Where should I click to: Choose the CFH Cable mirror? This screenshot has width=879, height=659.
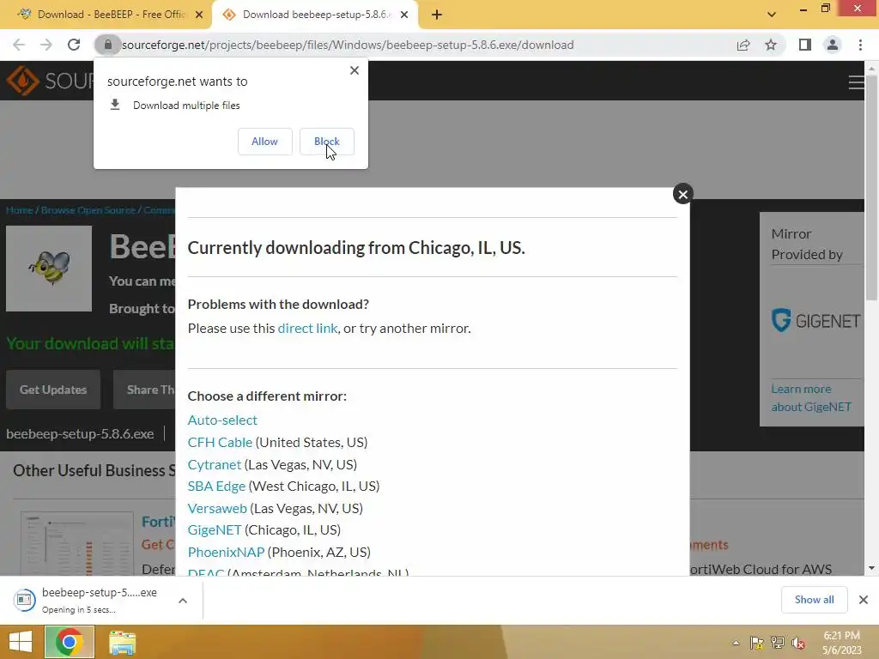tap(220, 442)
